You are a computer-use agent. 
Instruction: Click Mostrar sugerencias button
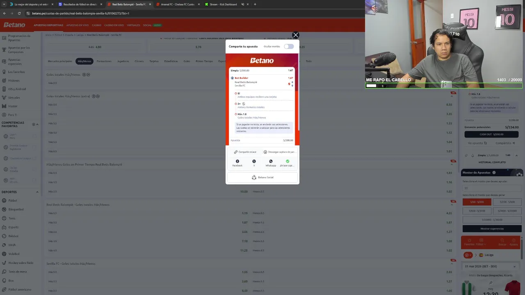[492, 229]
